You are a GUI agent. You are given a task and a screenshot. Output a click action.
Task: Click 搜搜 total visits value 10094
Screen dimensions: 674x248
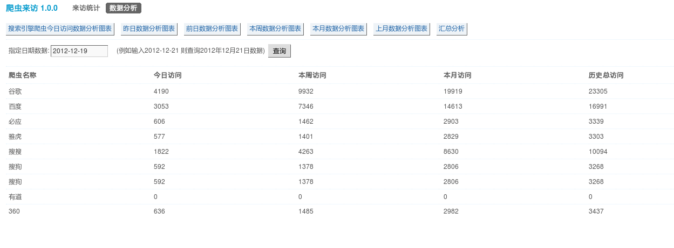(x=598, y=152)
